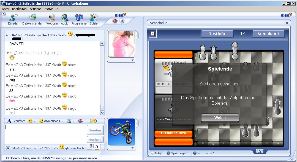Image resolution: width=297 pixels, height=162 pixels.
Task: Click the smiley emoticon picker icon
Action: (30, 121)
